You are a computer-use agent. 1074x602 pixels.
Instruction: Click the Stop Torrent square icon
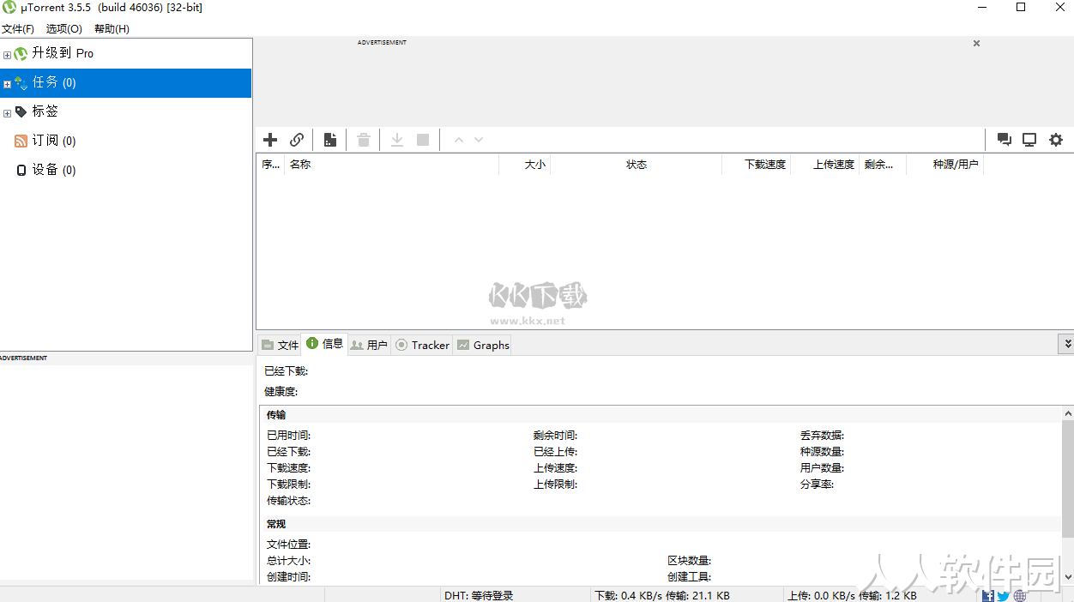click(x=423, y=140)
